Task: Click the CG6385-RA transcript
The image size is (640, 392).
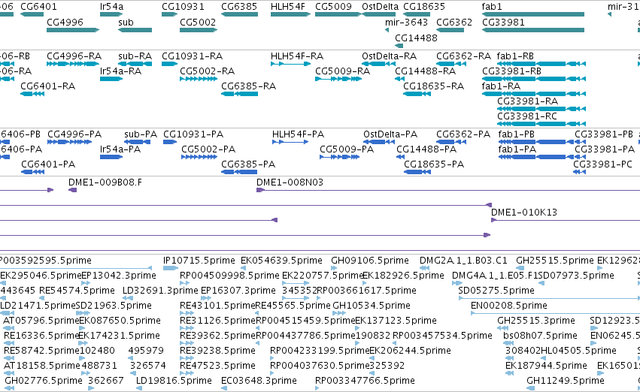Action: [240, 94]
